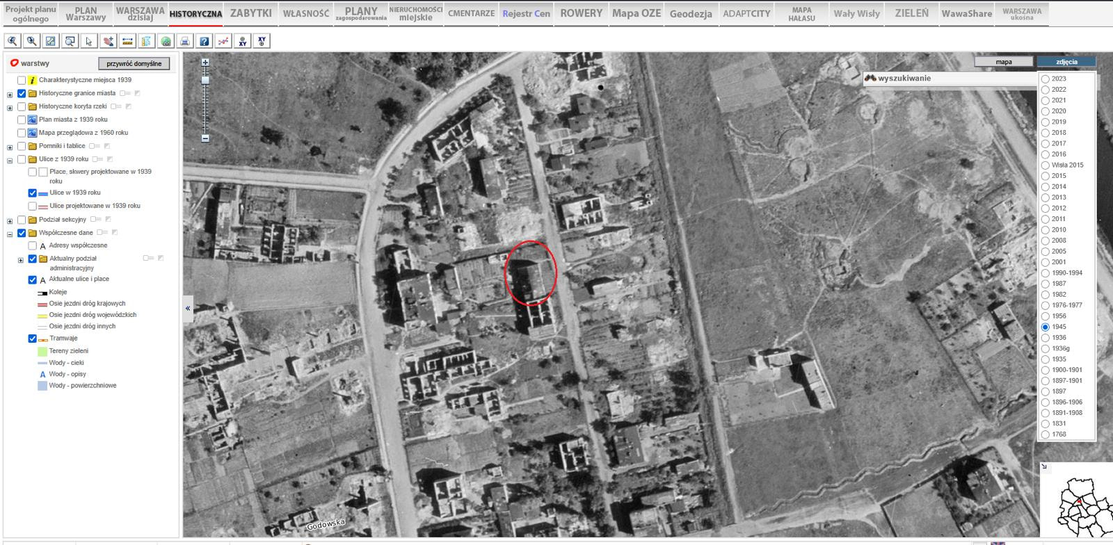Enable Plan miasta z 1939 roku layer
The height and width of the screenshot is (545, 1113).
[x=22, y=120]
